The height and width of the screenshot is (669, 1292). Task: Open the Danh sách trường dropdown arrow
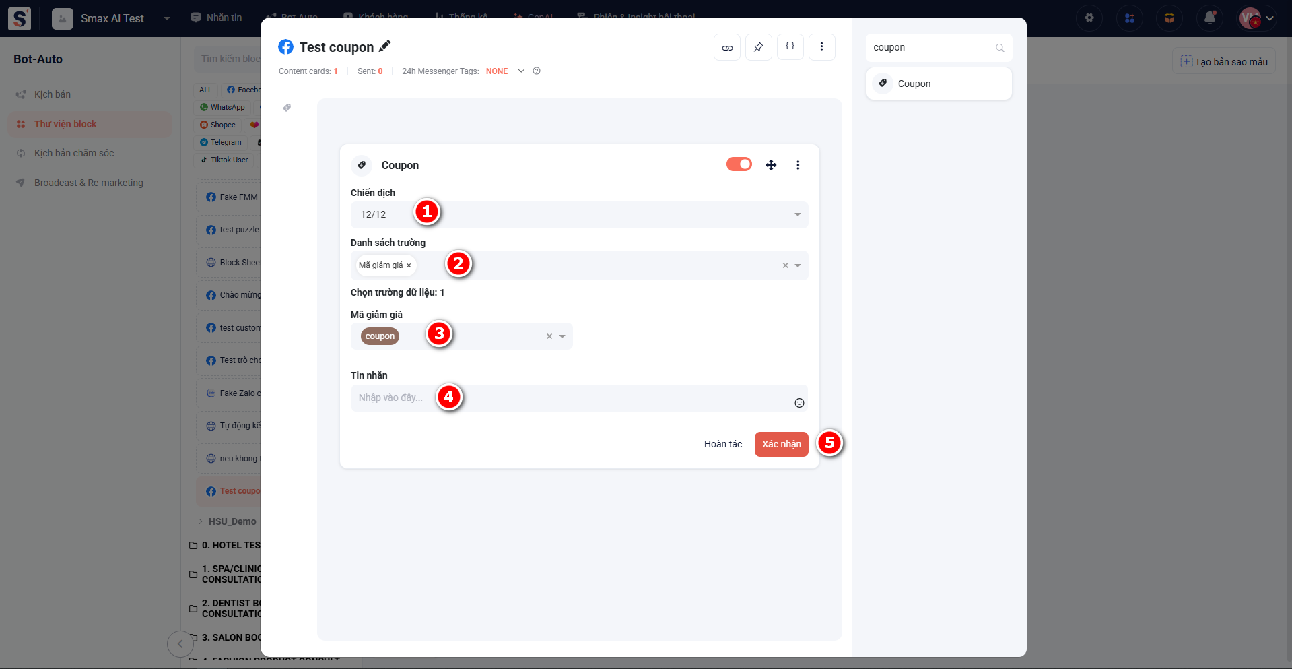coord(798,265)
